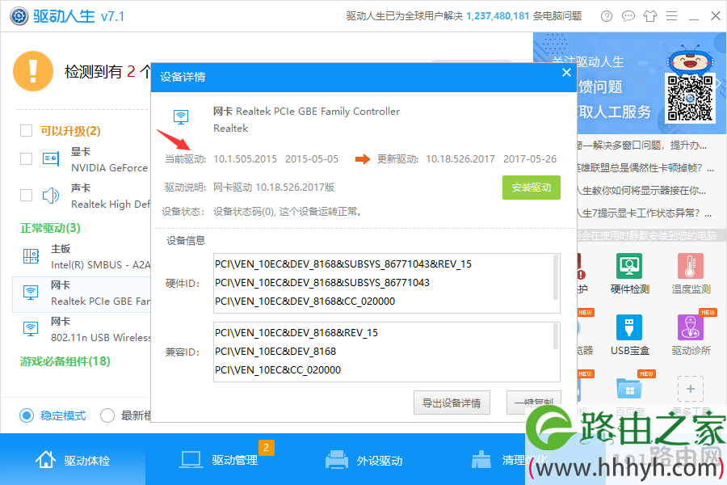
Task: Click the QR code image
Action: [x=690, y=98]
